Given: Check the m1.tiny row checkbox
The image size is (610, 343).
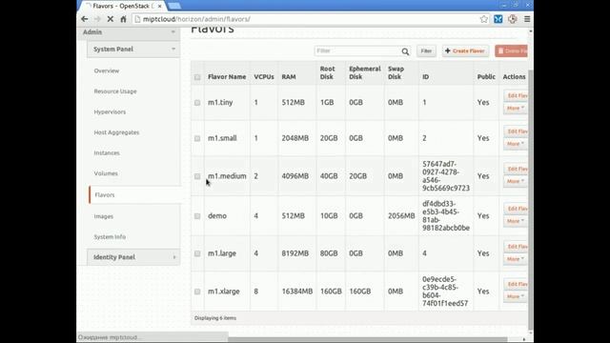Looking at the screenshot, I should pos(197,103).
